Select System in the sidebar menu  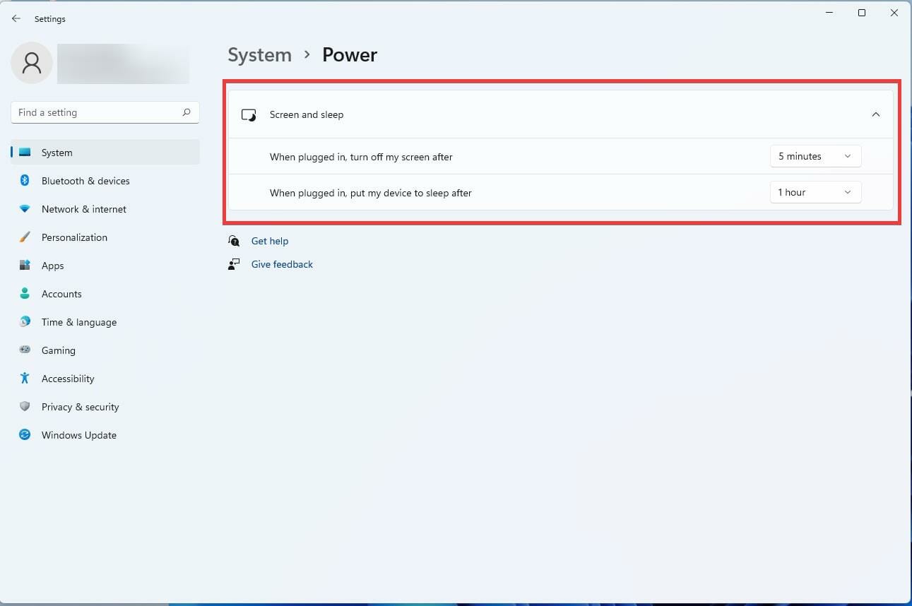pyautogui.click(x=57, y=153)
